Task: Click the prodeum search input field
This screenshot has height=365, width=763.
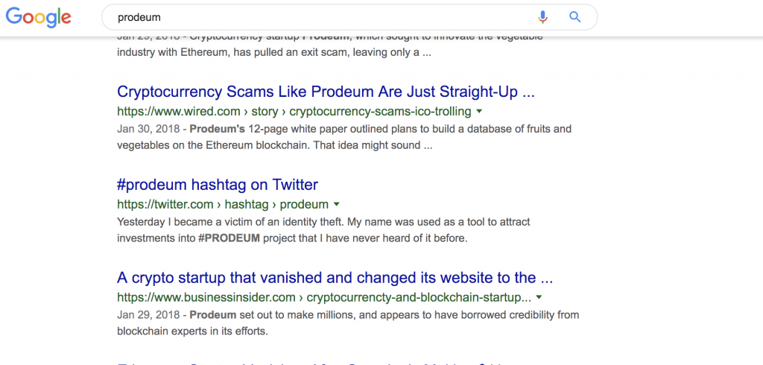Action: (x=321, y=18)
